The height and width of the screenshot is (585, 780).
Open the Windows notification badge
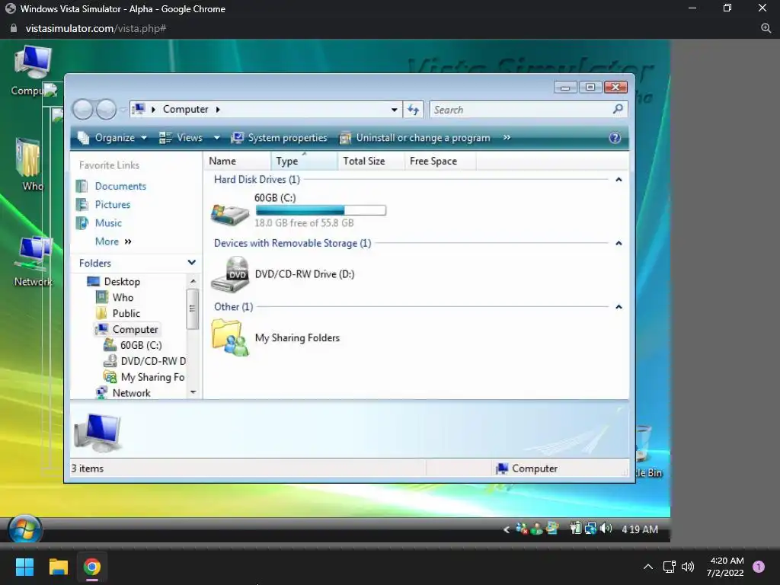[x=759, y=567]
